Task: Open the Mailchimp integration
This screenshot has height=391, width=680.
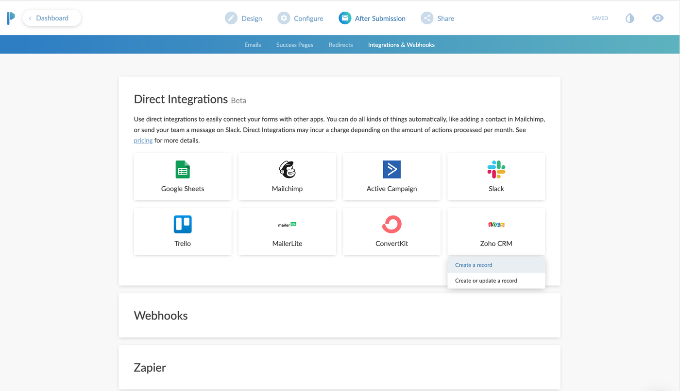Action: point(287,176)
